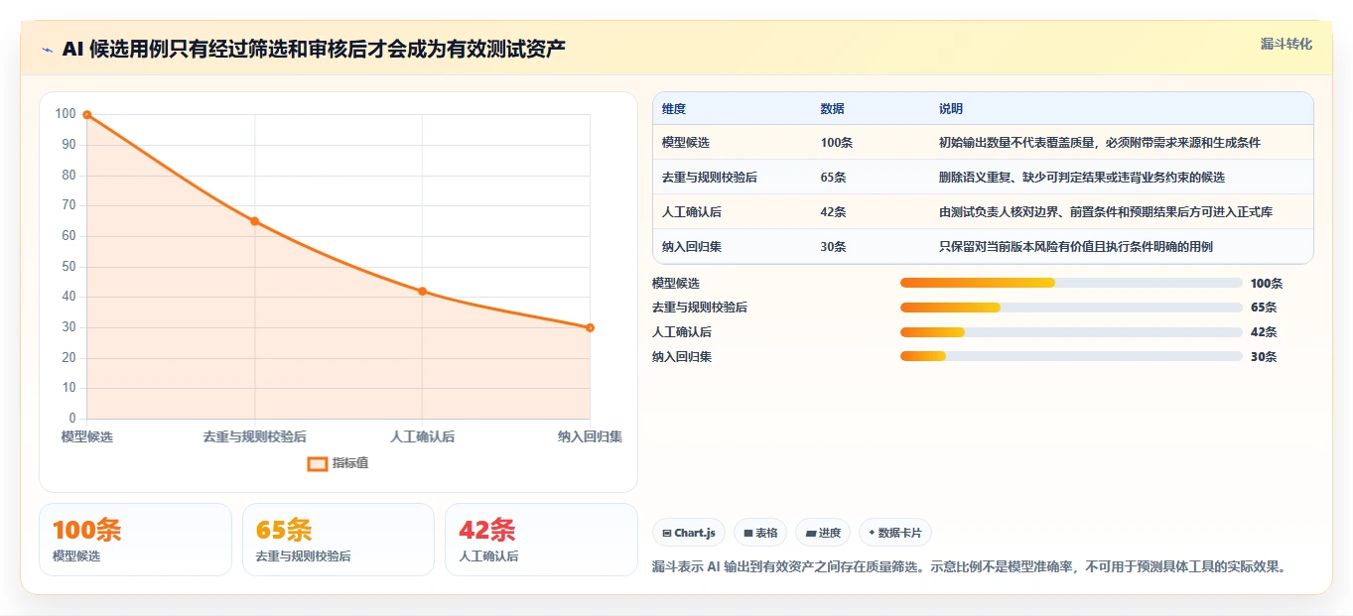This screenshot has height=616, width=1353.
Task: Click the icon inside the Chart.js chip
Action: (667, 533)
